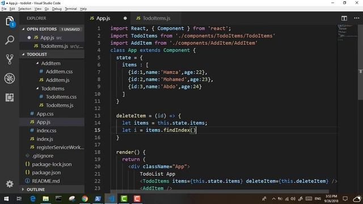Open Google Chrome from taskbar

pos(85,199)
